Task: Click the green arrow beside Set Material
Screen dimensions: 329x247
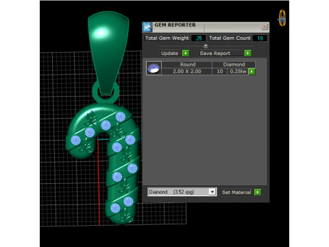Action: [258, 192]
